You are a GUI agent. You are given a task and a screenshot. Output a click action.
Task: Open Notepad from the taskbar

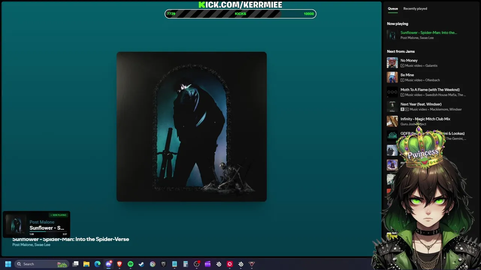(x=174, y=264)
